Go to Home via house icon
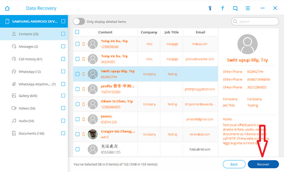The height and width of the screenshot is (172, 284). (x=7, y=8)
